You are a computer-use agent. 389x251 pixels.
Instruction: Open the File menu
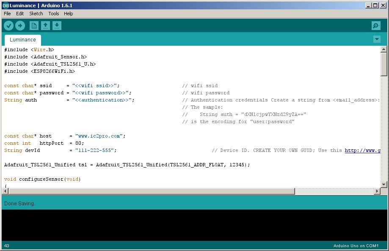(x=7, y=13)
